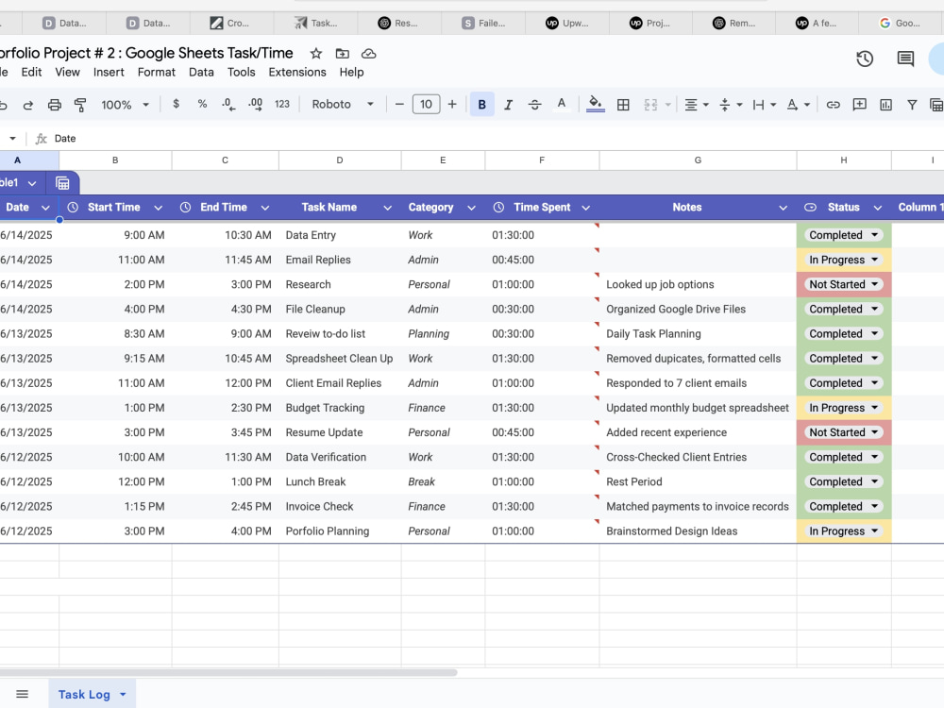The height and width of the screenshot is (708, 944).
Task: Click the horizontal scrollbar
Action: click(x=228, y=672)
